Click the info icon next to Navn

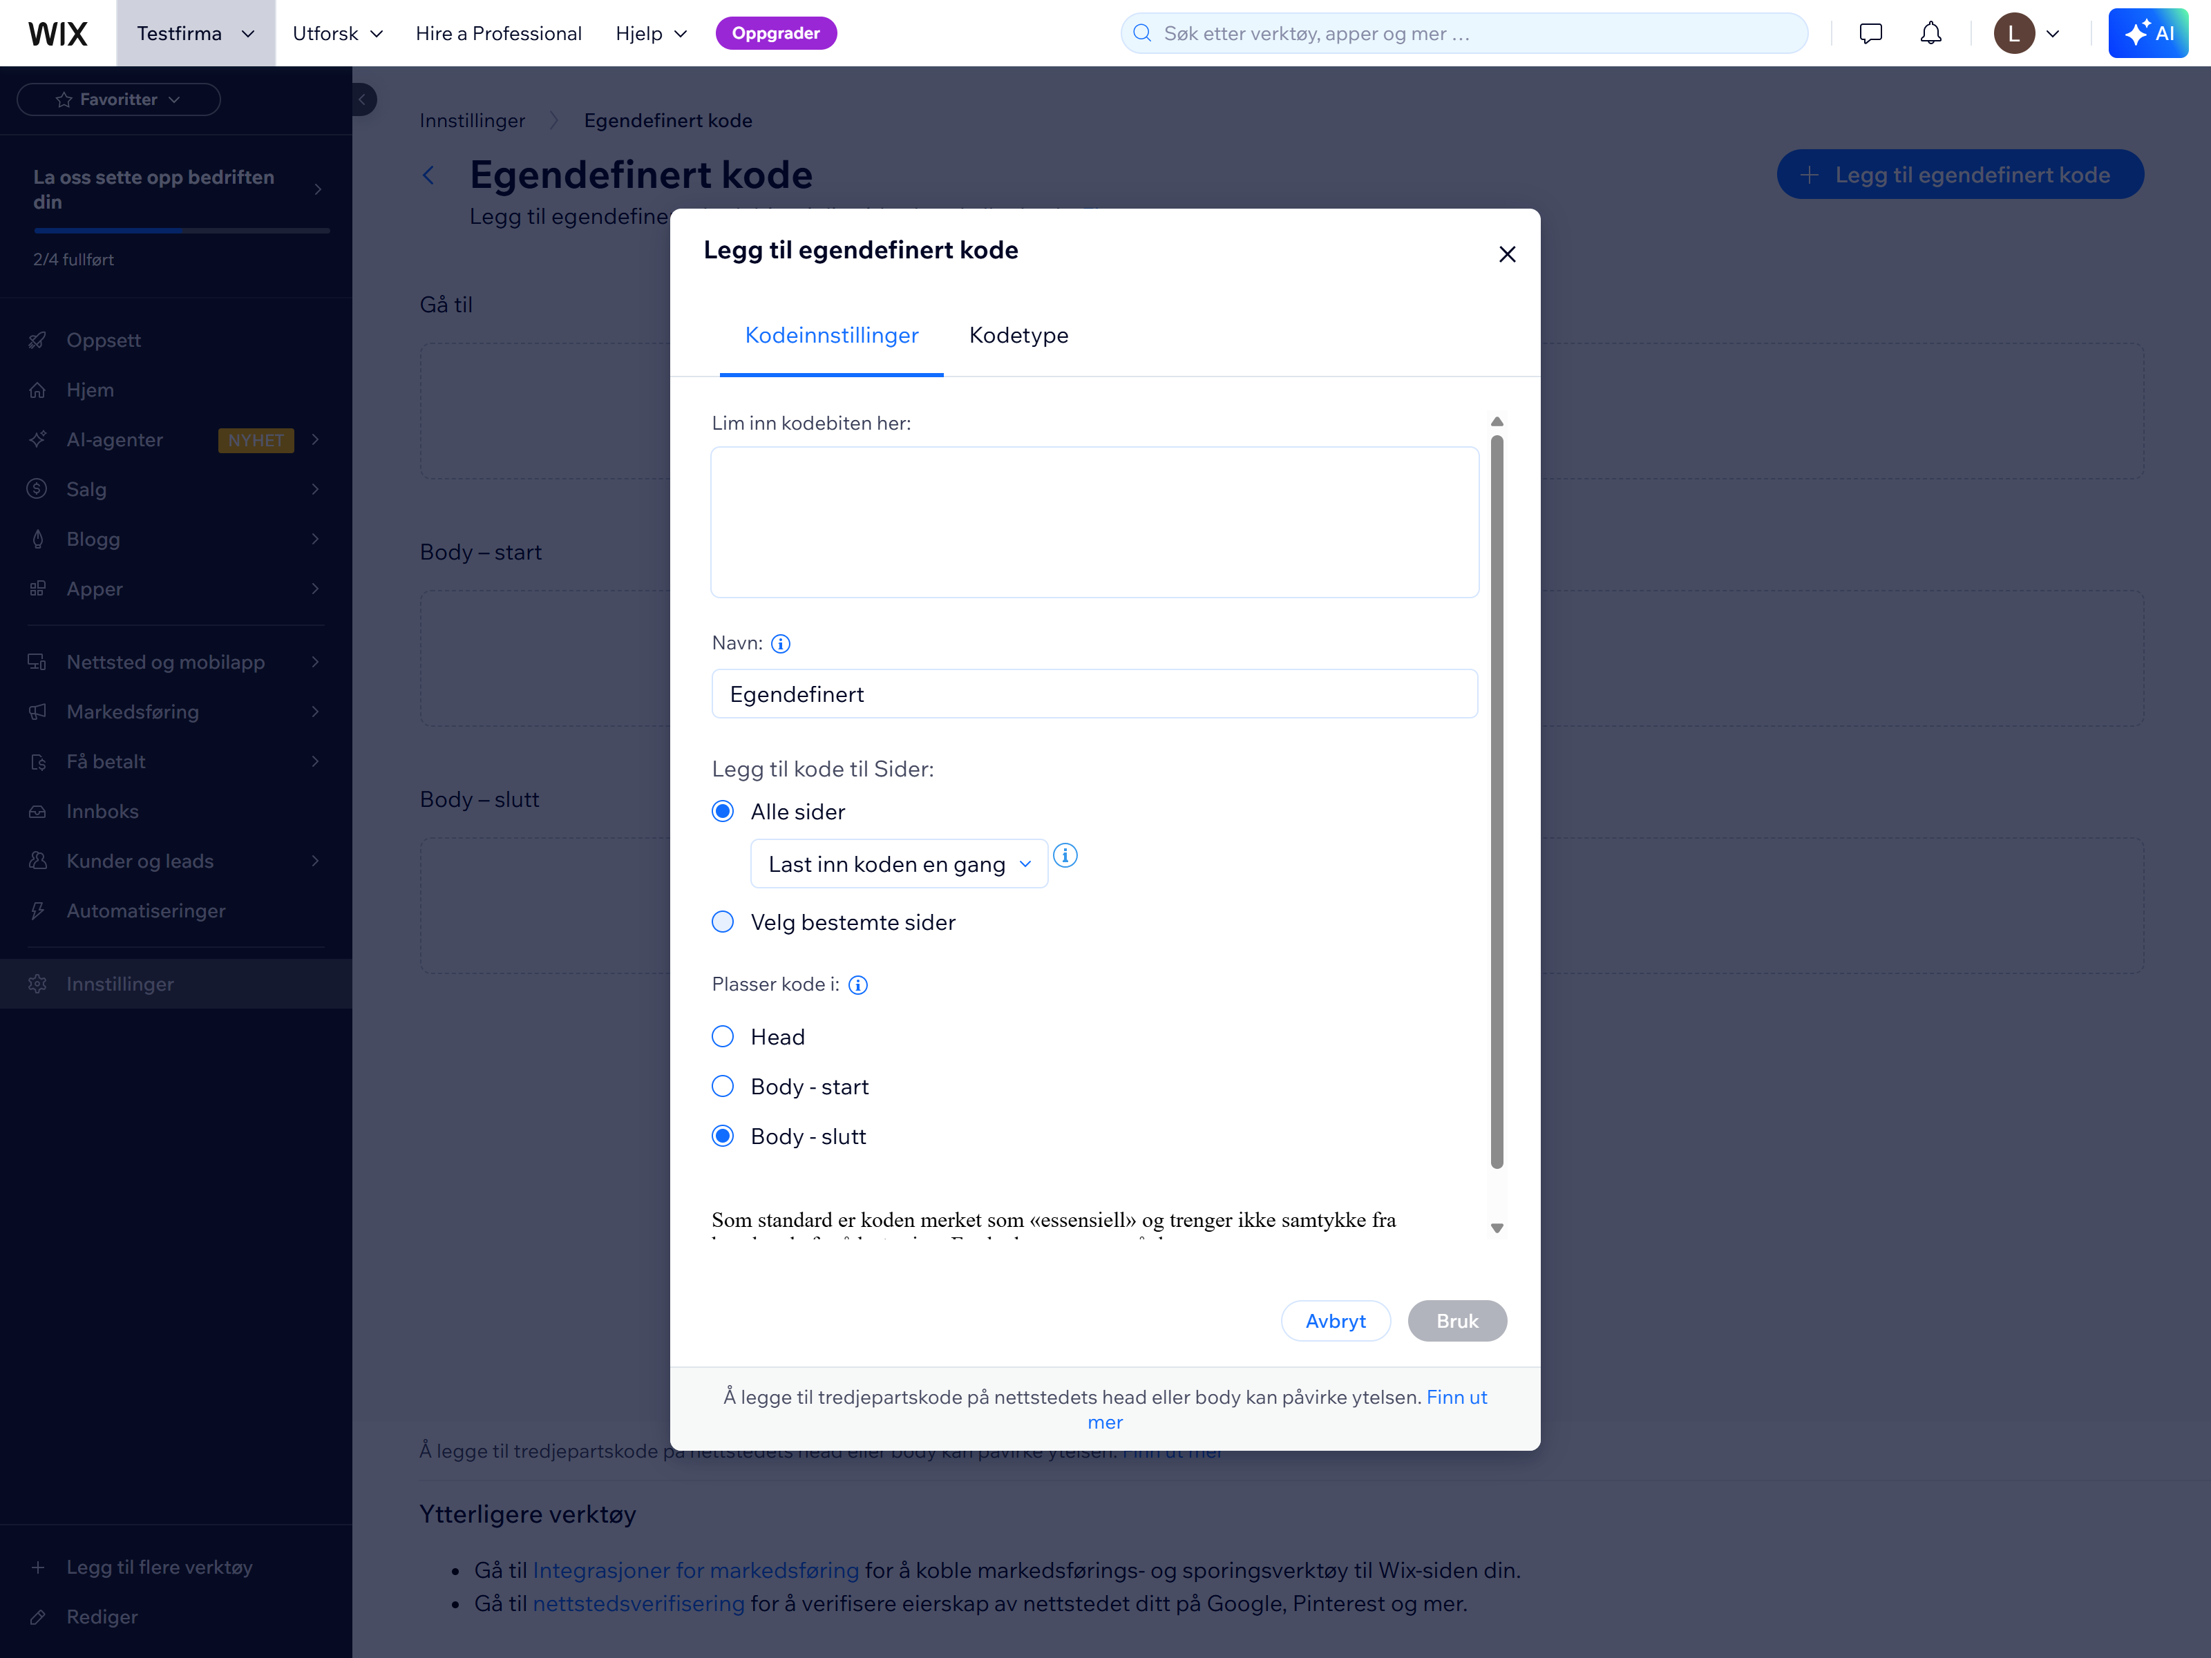click(781, 644)
